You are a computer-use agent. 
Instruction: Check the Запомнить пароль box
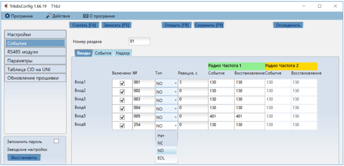tap(56, 141)
